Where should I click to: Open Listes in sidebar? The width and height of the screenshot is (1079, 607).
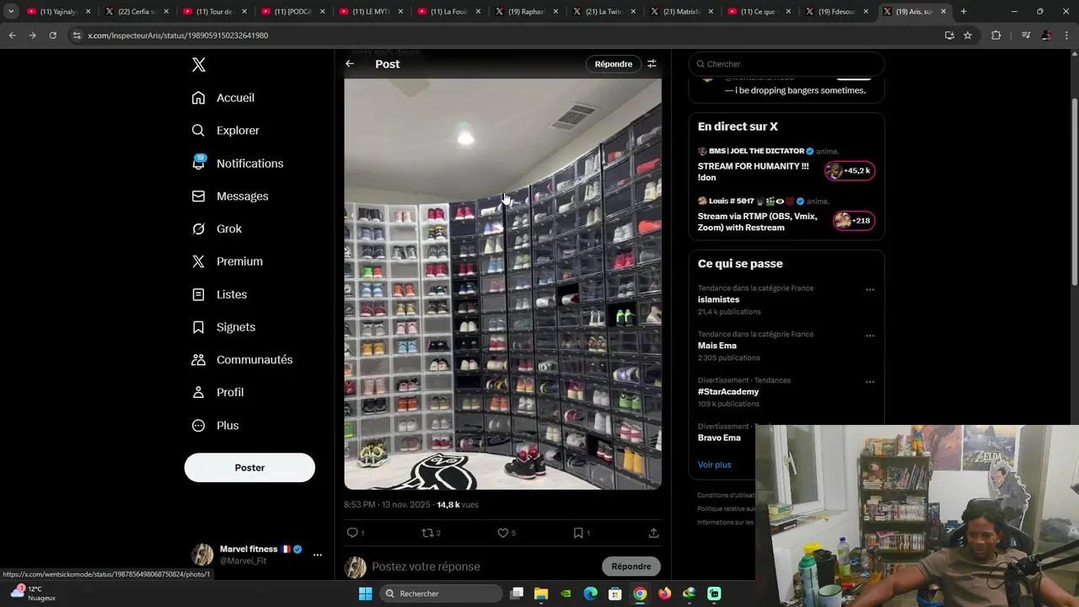point(219,294)
